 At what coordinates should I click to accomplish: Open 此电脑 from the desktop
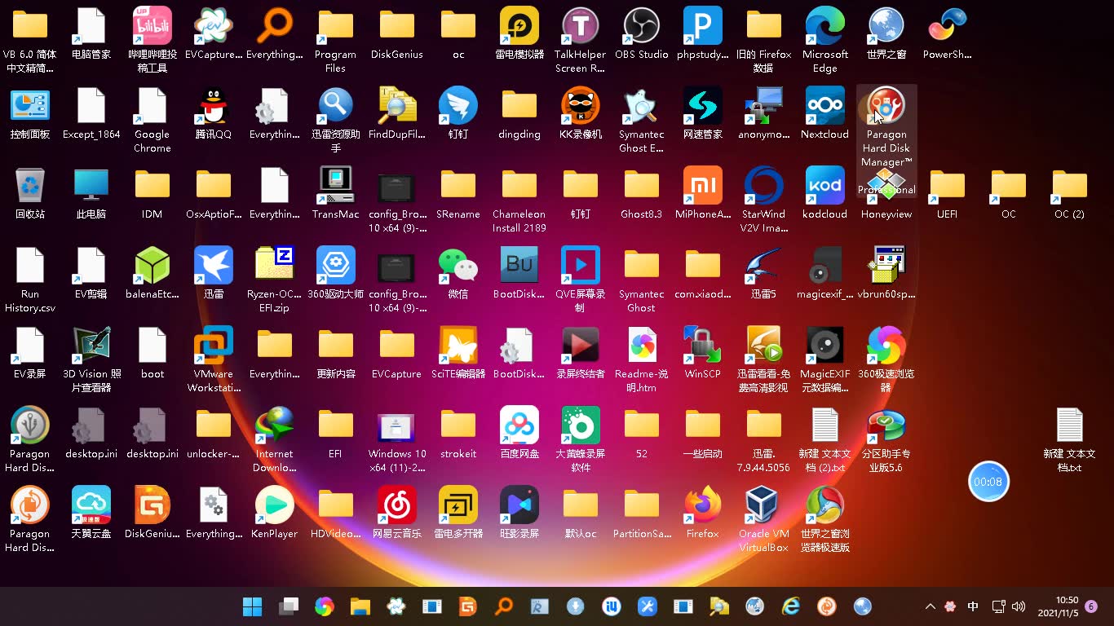click(91, 194)
